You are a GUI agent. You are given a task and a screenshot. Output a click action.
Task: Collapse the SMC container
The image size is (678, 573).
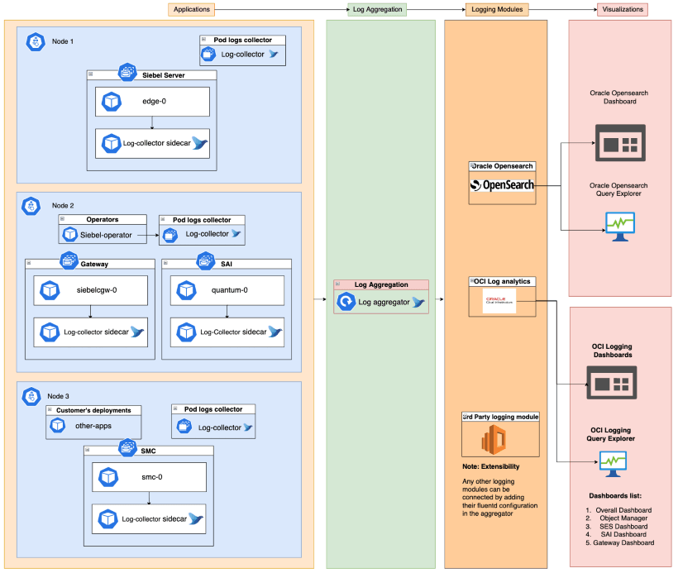[88, 450]
